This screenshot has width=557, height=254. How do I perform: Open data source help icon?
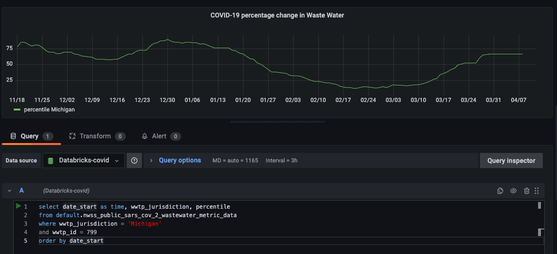coord(134,161)
